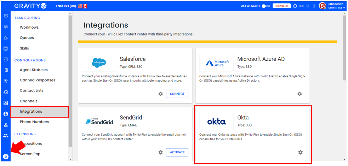Click the microphone icon in header
The width and height of the screenshot is (348, 166).
[x=314, y=6]
